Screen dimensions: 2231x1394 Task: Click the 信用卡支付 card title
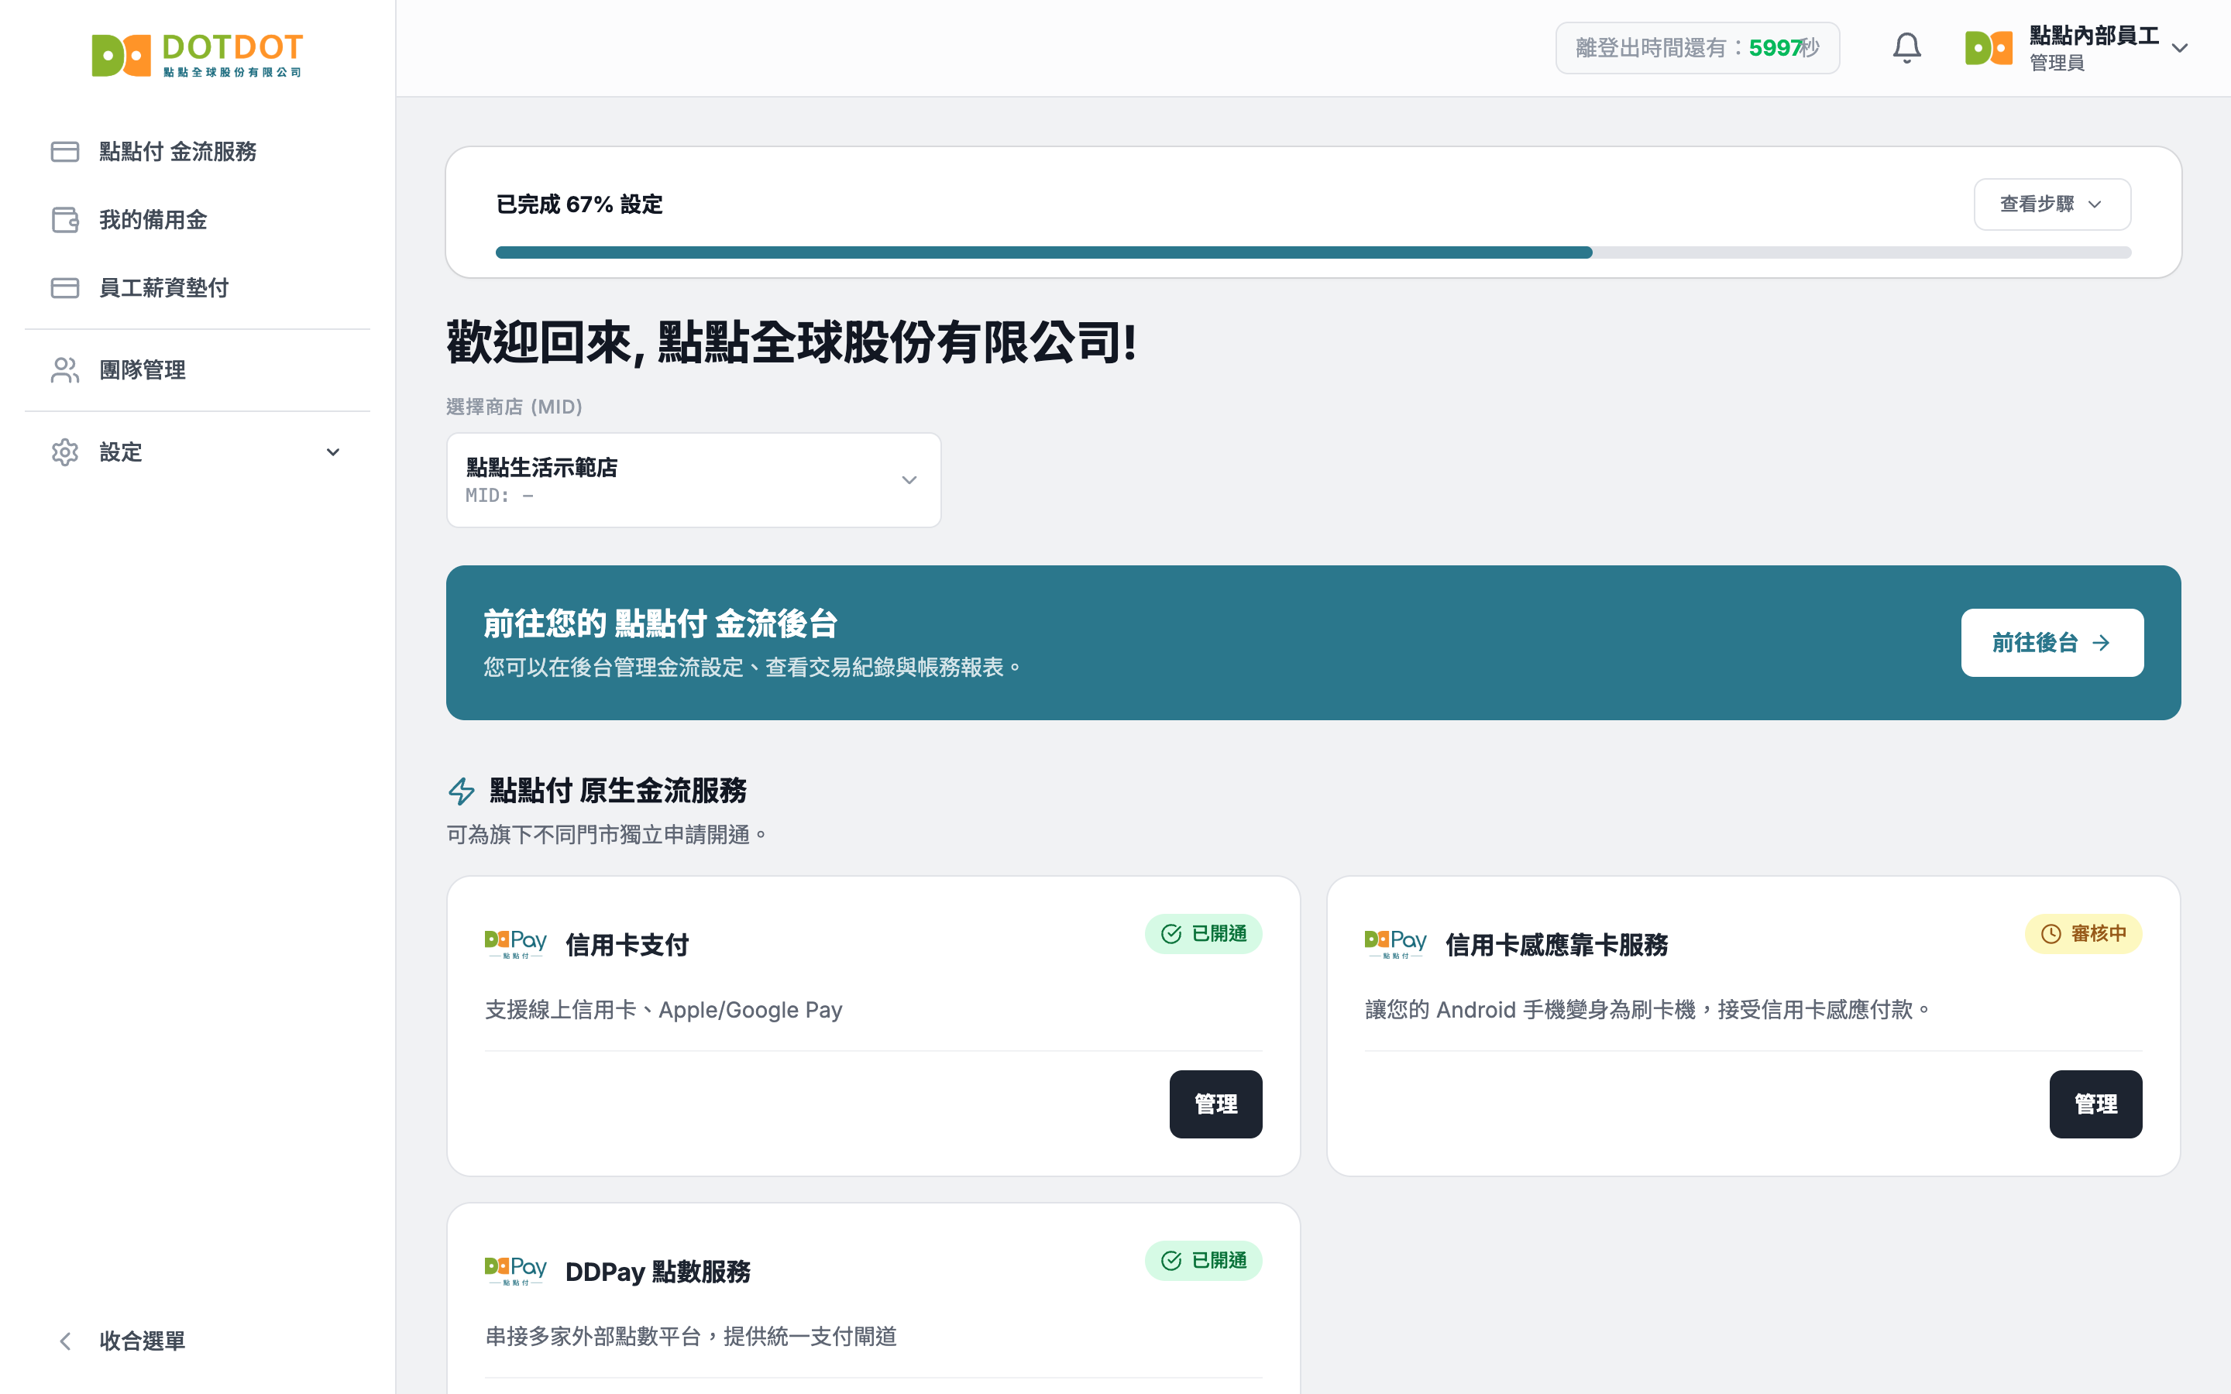627,945
